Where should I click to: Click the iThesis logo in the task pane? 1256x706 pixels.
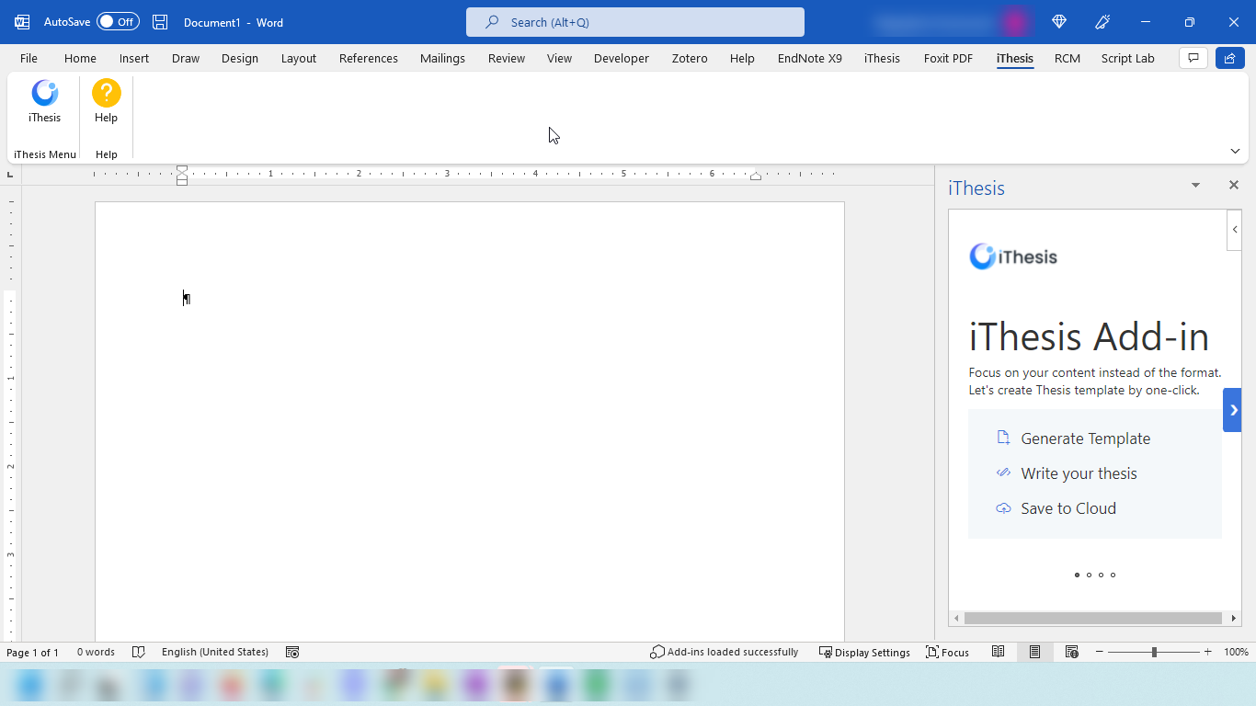[1013, 256]
